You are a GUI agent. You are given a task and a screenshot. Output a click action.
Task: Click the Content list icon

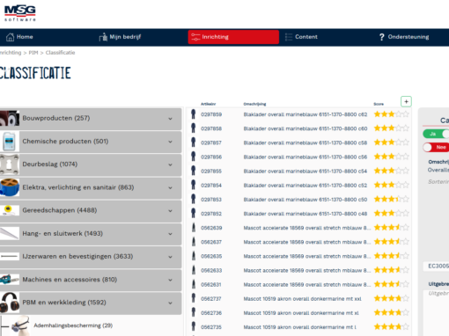(x=289, y=37)
